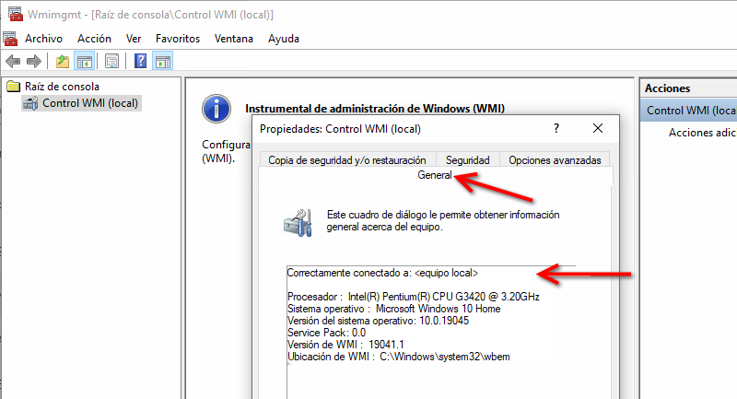
Task: Click the console icon beside Archivo menu
Action: [x=10, y=39]
